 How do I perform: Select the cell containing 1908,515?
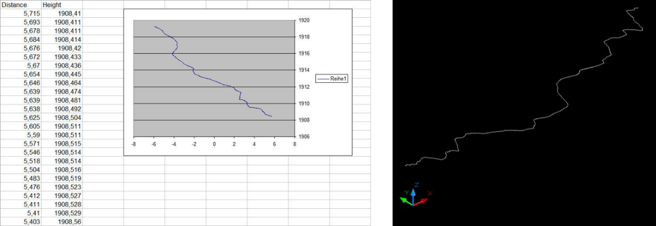point(62,143)
